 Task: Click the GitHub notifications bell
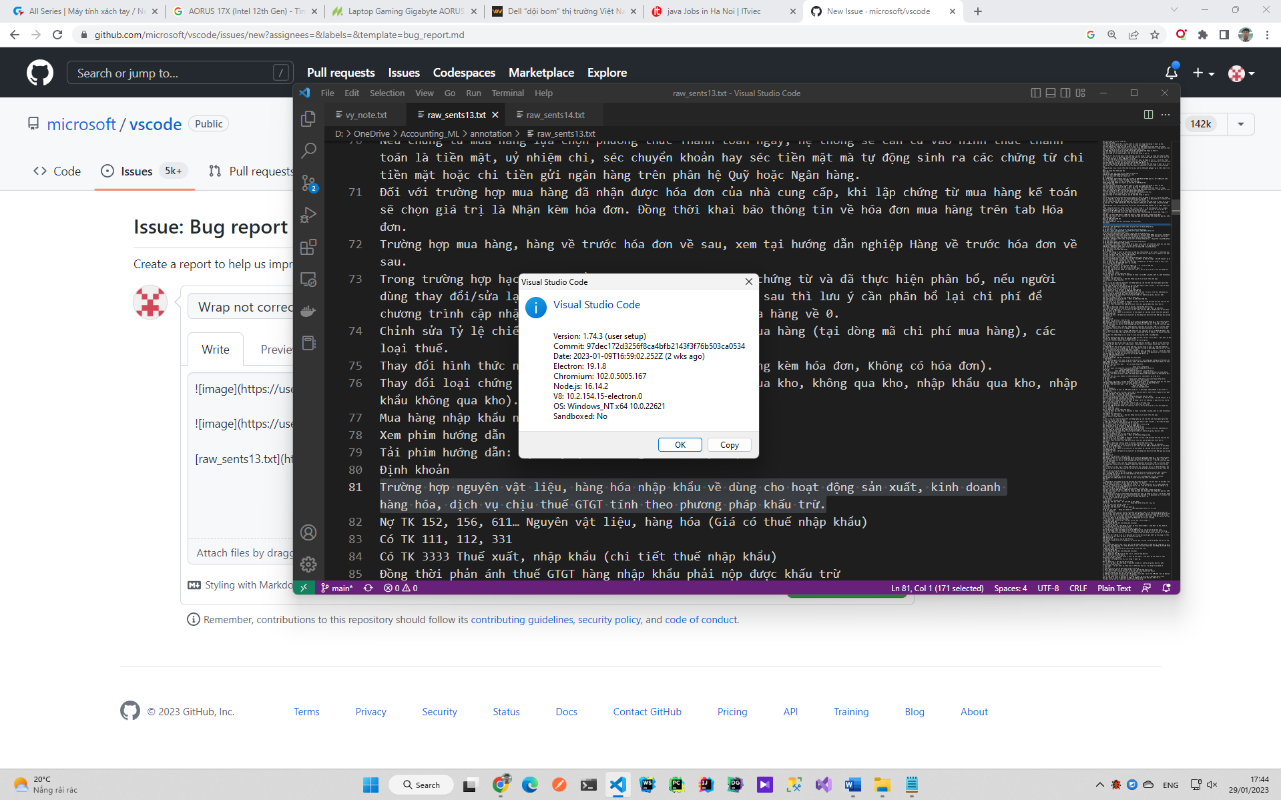click(1170, 72)
